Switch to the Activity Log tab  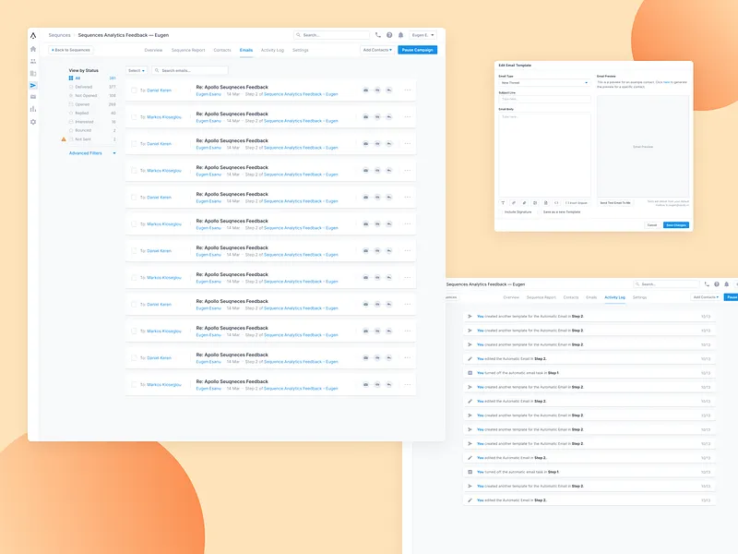click(271, 50)
